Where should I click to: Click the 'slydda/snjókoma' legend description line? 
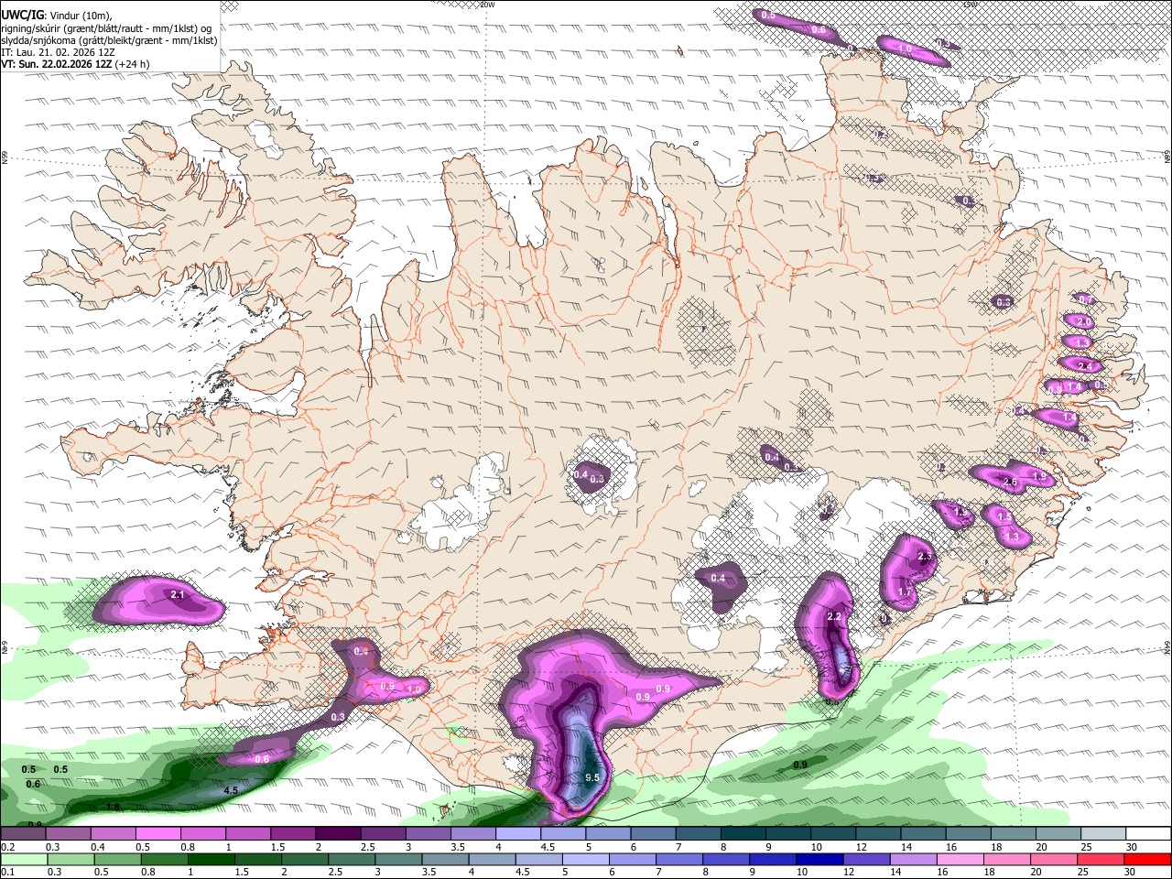click(109, 40)
